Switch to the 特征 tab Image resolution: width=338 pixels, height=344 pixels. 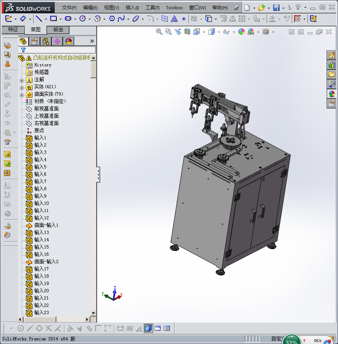coord(13,30)
